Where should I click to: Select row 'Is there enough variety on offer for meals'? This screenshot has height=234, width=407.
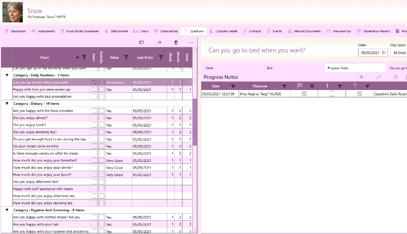(x=102, y=153)
